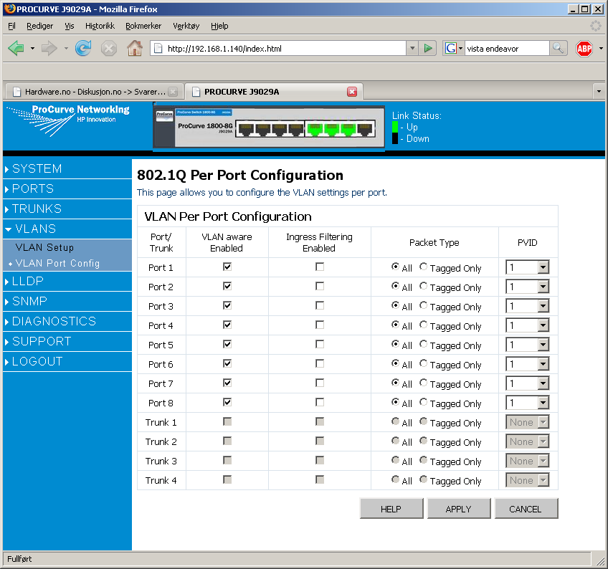Click the green Go arrow beside address bar
608x569 pixels.
[428, 49]
